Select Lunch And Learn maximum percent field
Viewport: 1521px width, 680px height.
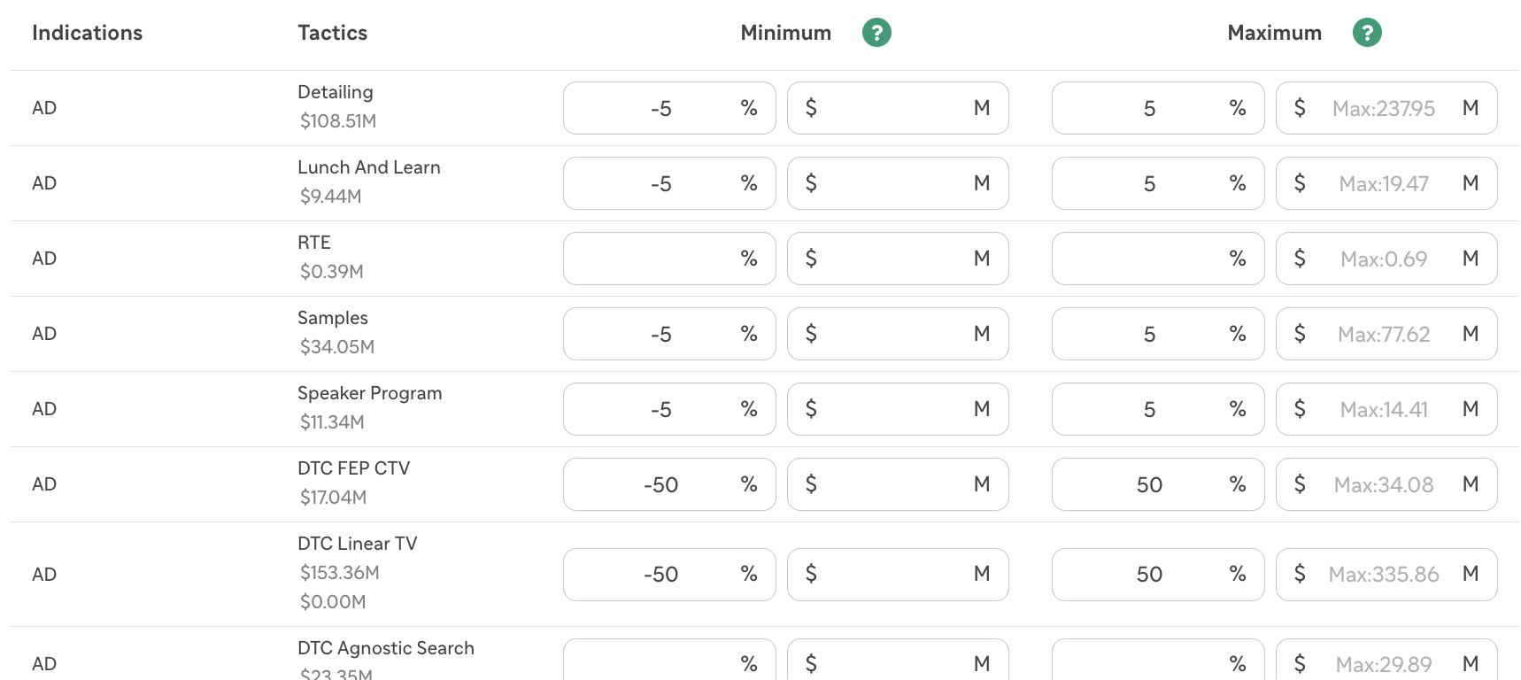point(1158,183)
